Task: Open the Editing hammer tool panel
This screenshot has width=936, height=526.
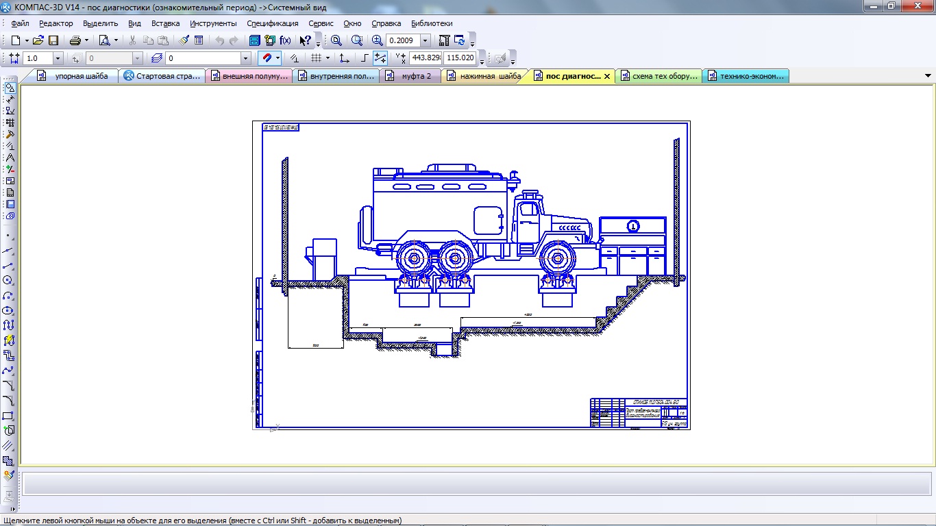Action: pyautogui.click(x=10, y=134)
